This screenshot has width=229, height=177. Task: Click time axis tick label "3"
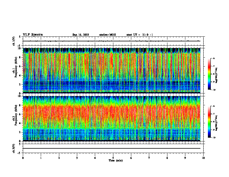[77, 158]
